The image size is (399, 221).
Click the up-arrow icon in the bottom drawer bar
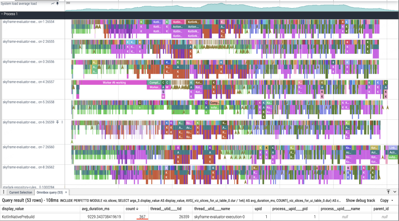388,192
